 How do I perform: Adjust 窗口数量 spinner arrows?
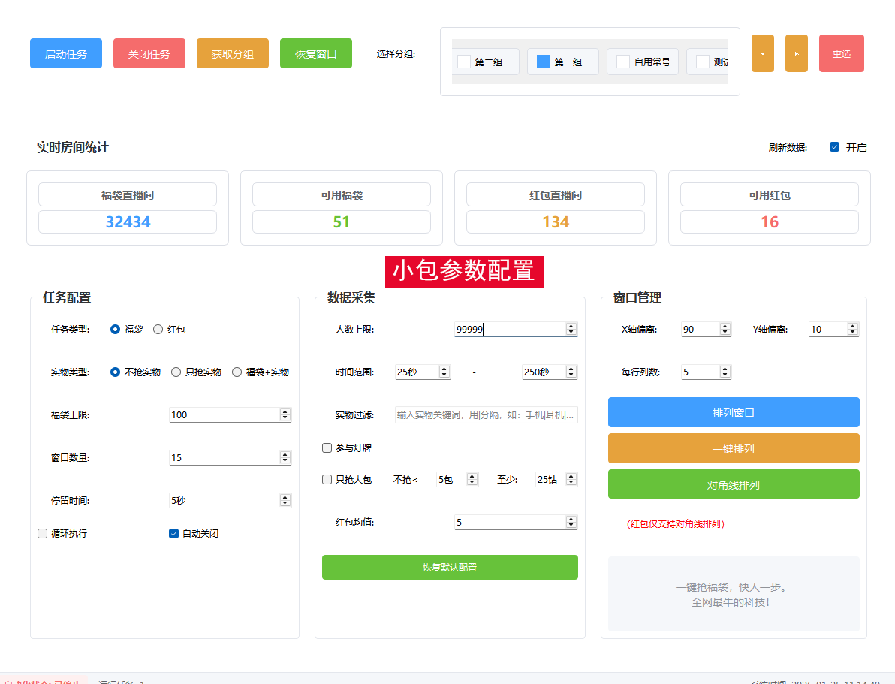[285, 458]
